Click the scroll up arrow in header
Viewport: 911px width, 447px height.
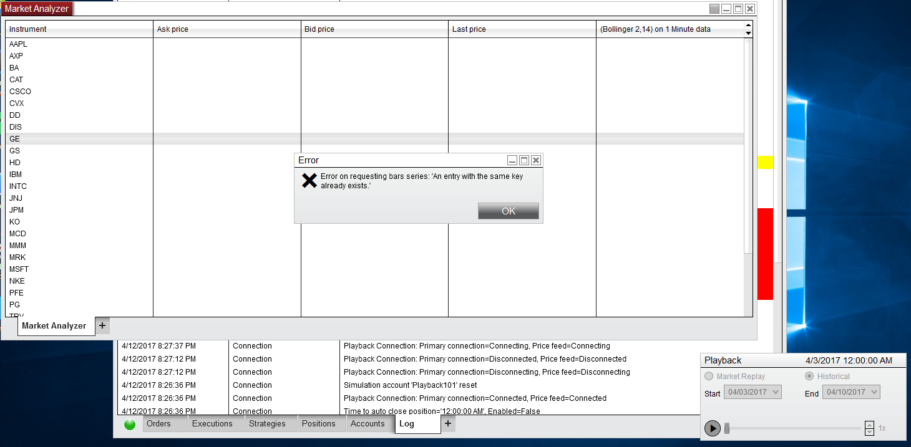(748, 26)
